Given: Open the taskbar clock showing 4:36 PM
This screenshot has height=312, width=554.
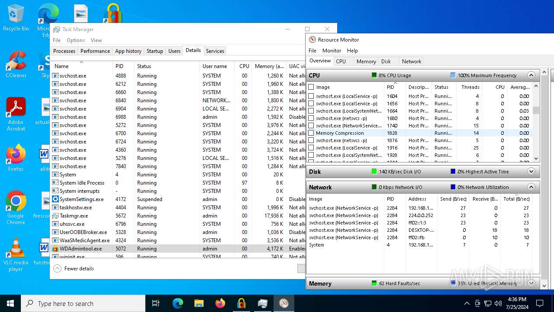Looking at the screenshot, I should click(x=518, y=303).
